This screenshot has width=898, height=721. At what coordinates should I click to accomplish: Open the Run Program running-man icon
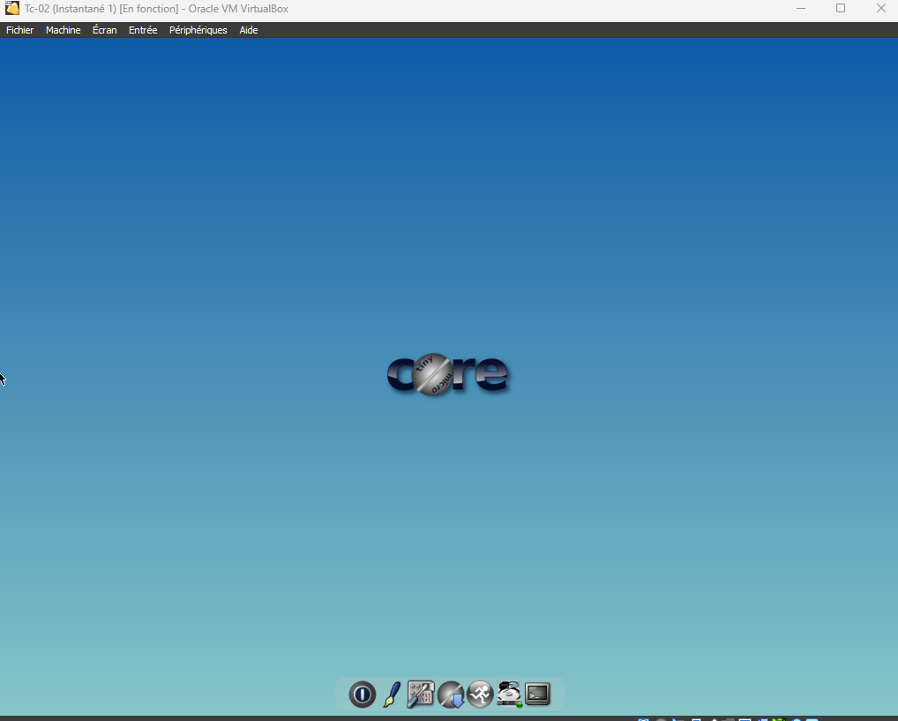click(x=480, y=694)
